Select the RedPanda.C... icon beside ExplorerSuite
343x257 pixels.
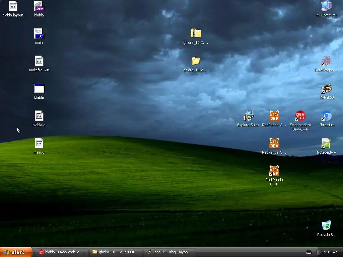pos(274,116)
